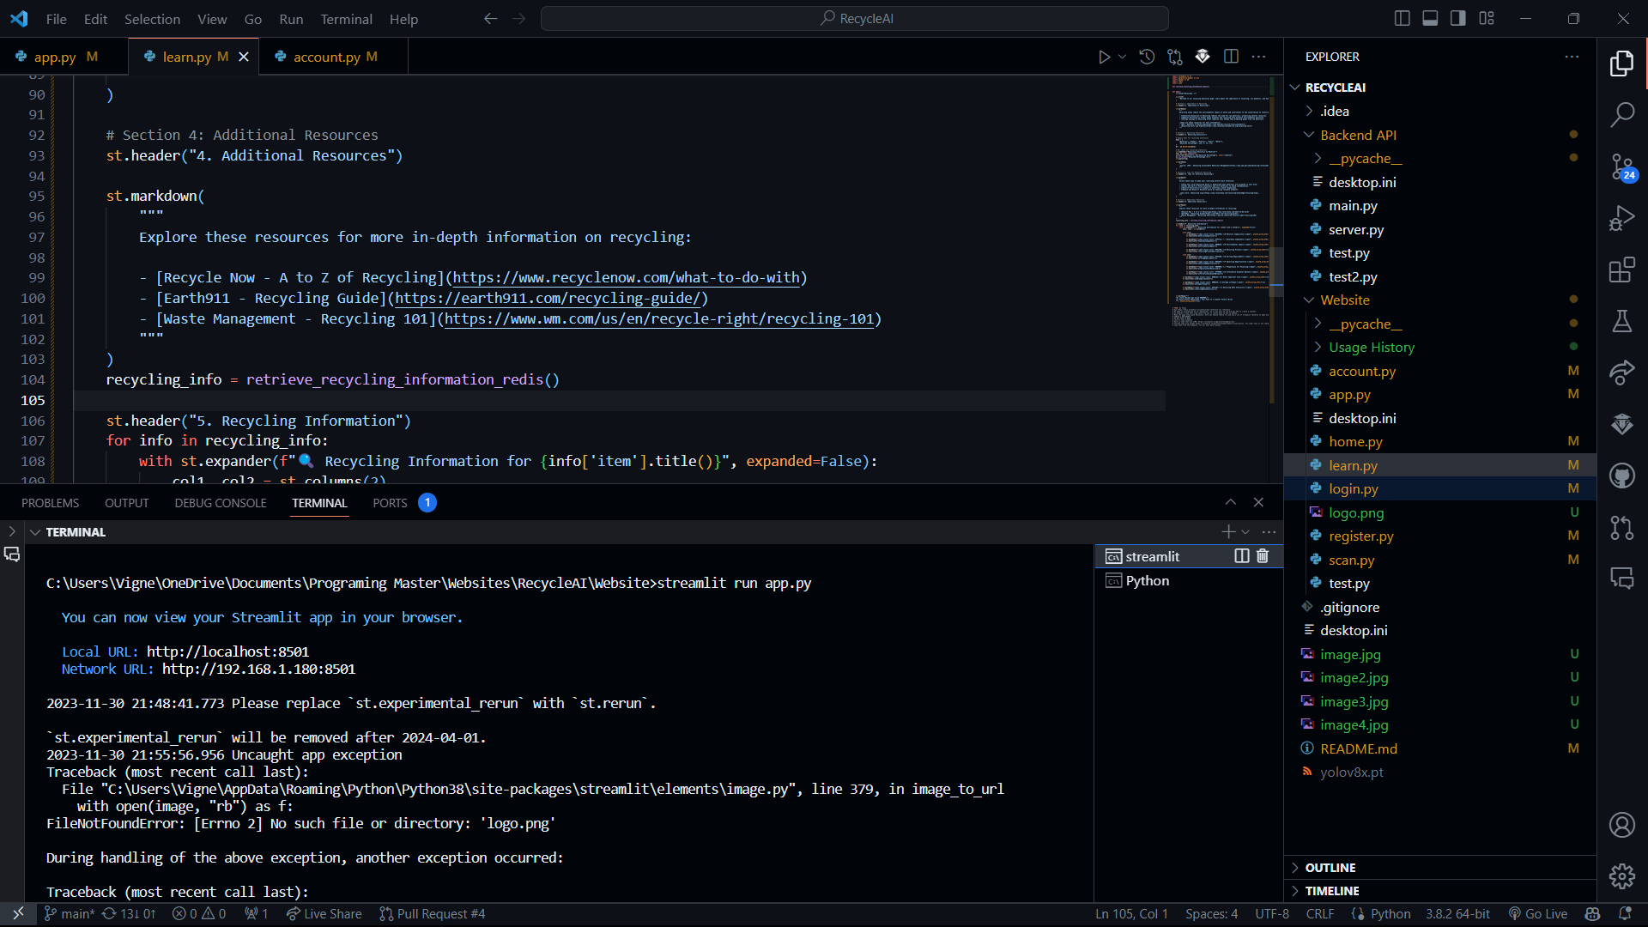The image size is (1648, 927).
Task: Open the new terminal launch profile dropdown
Action: point(1246,532)
